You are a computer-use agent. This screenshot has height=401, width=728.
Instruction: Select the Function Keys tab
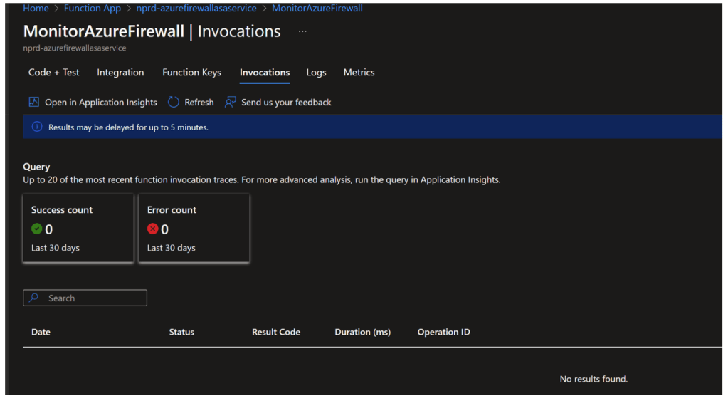pos(191,73)
